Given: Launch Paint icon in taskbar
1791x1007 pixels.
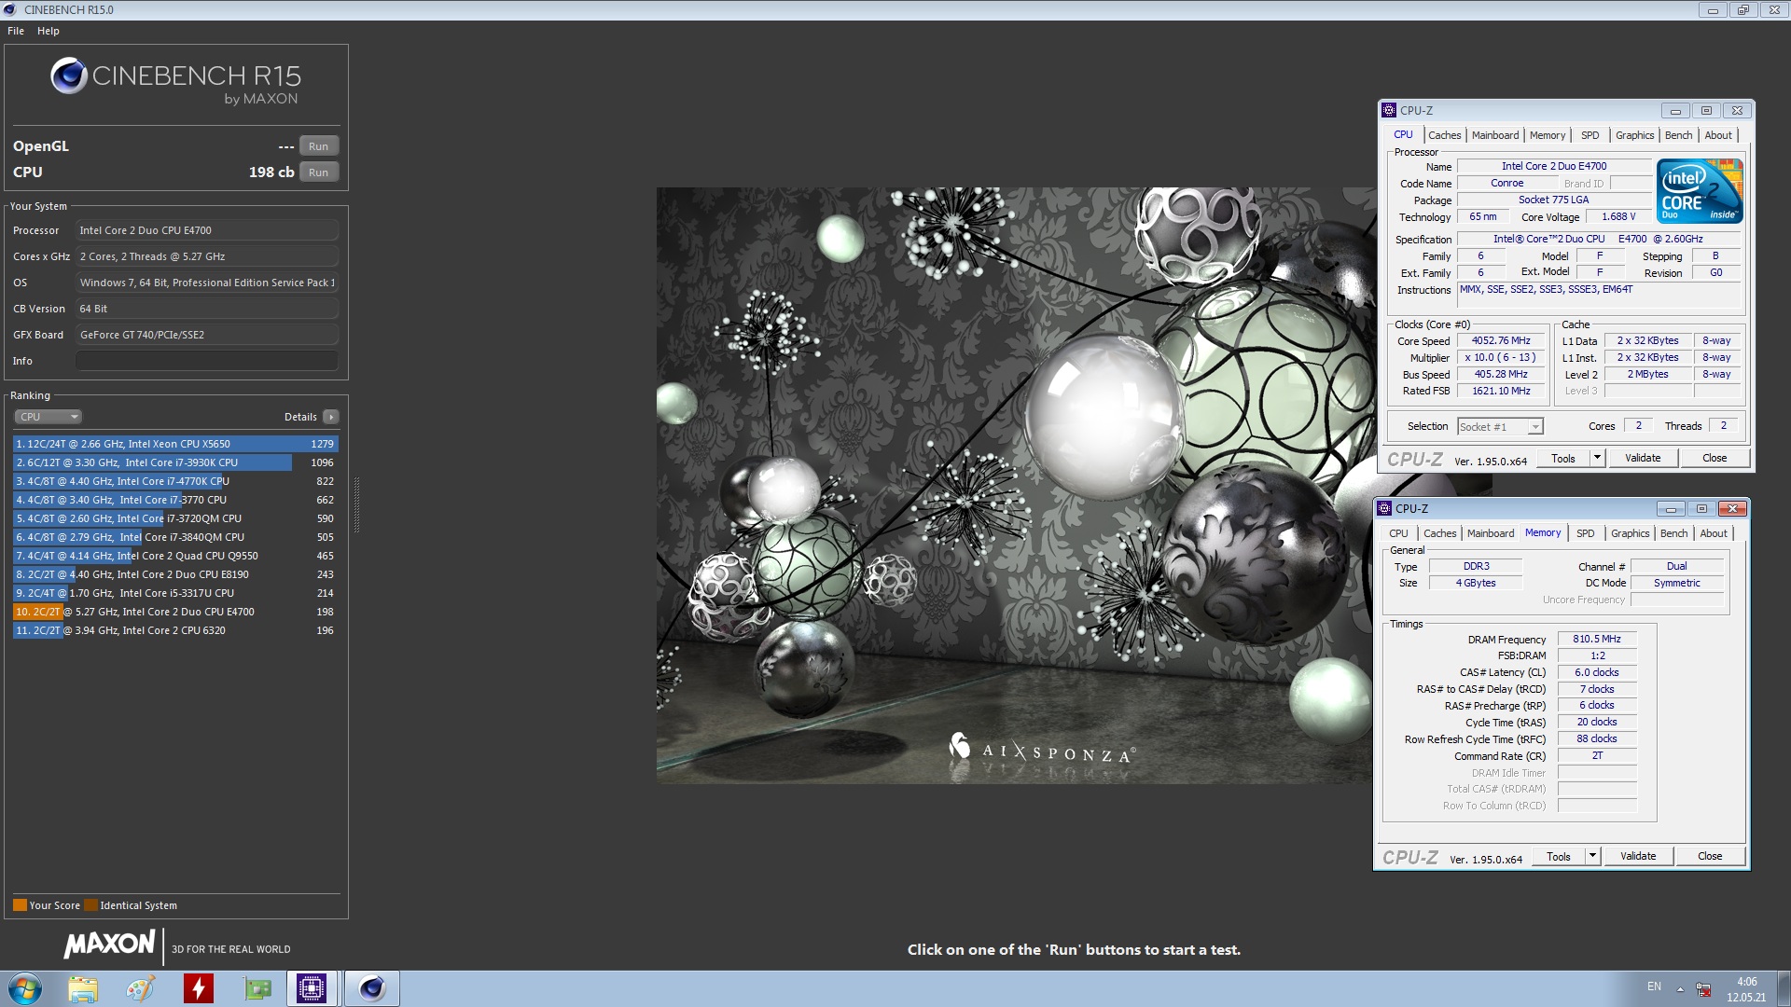Looking at the screenshot, I should pos(140,988).
